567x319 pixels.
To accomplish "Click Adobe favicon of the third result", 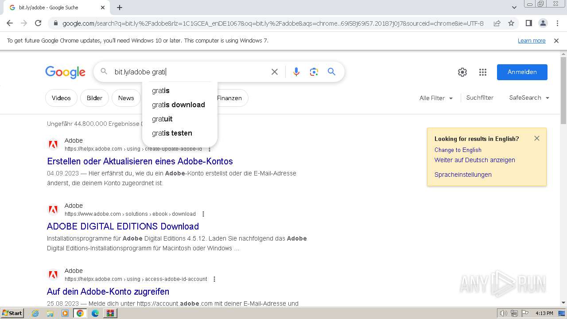I will click(53, 275).
